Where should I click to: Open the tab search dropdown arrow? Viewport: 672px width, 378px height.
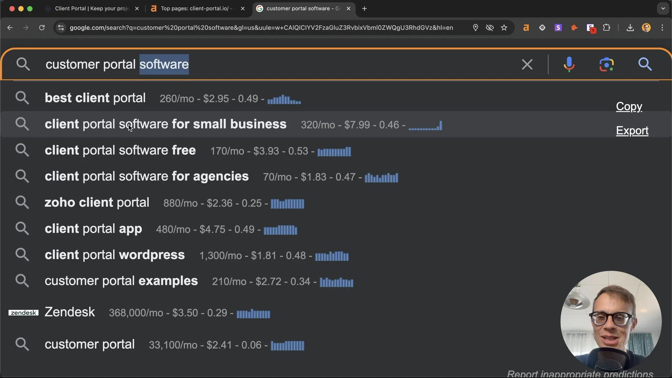pos(663,8)
